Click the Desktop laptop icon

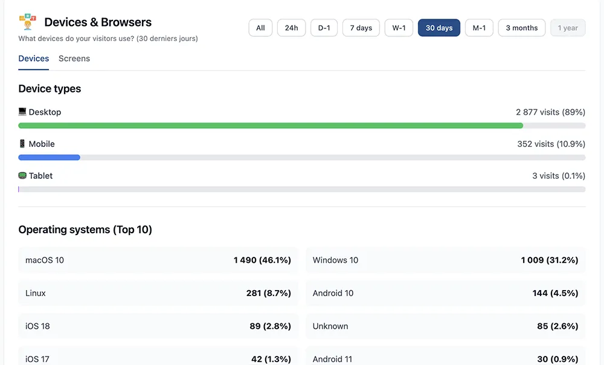coord(22,112)
